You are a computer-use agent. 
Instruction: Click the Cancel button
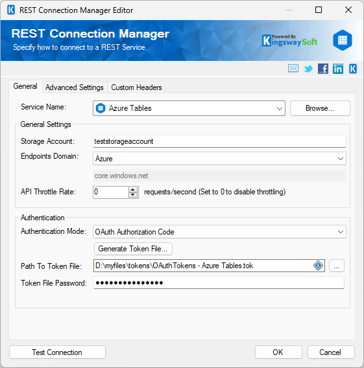tap(331, 352)
